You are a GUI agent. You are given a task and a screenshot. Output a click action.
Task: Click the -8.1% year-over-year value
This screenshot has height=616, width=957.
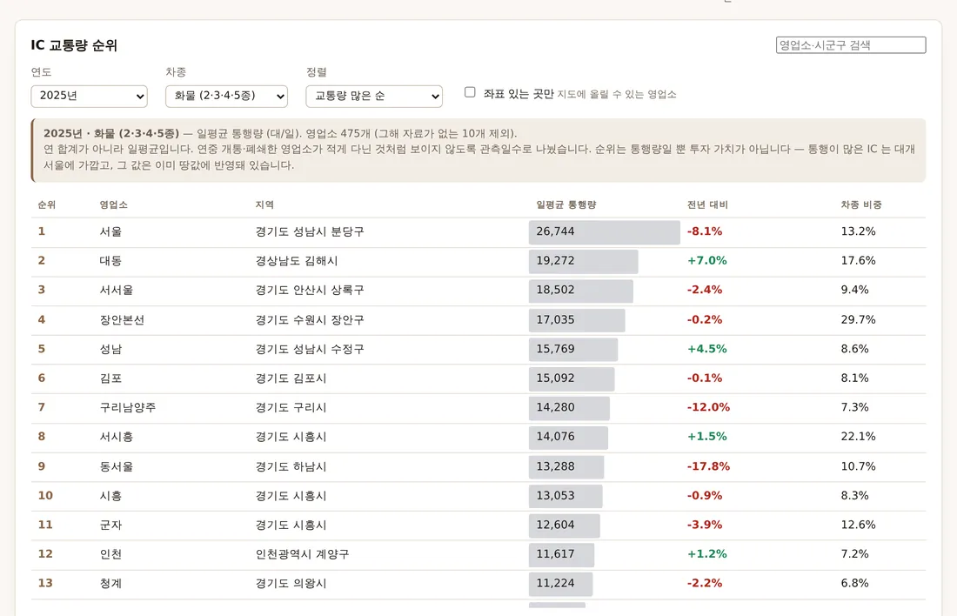tap(705, 231)
